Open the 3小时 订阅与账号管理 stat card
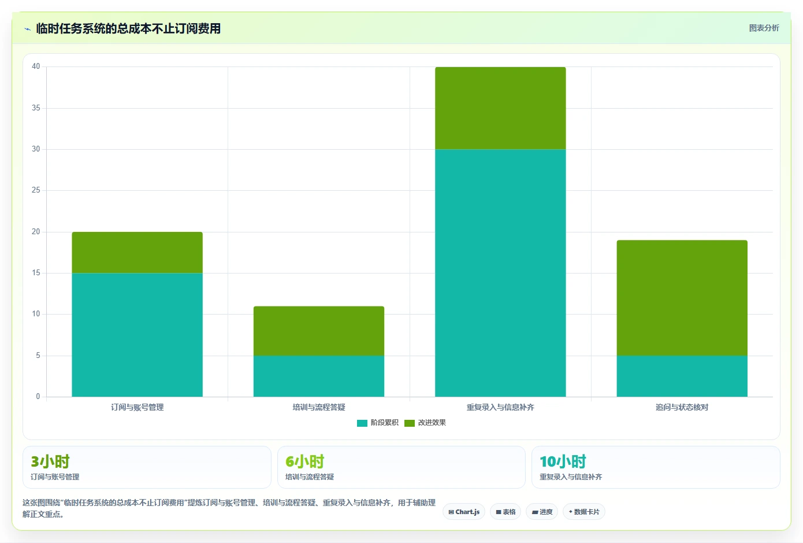 (147, 467)
